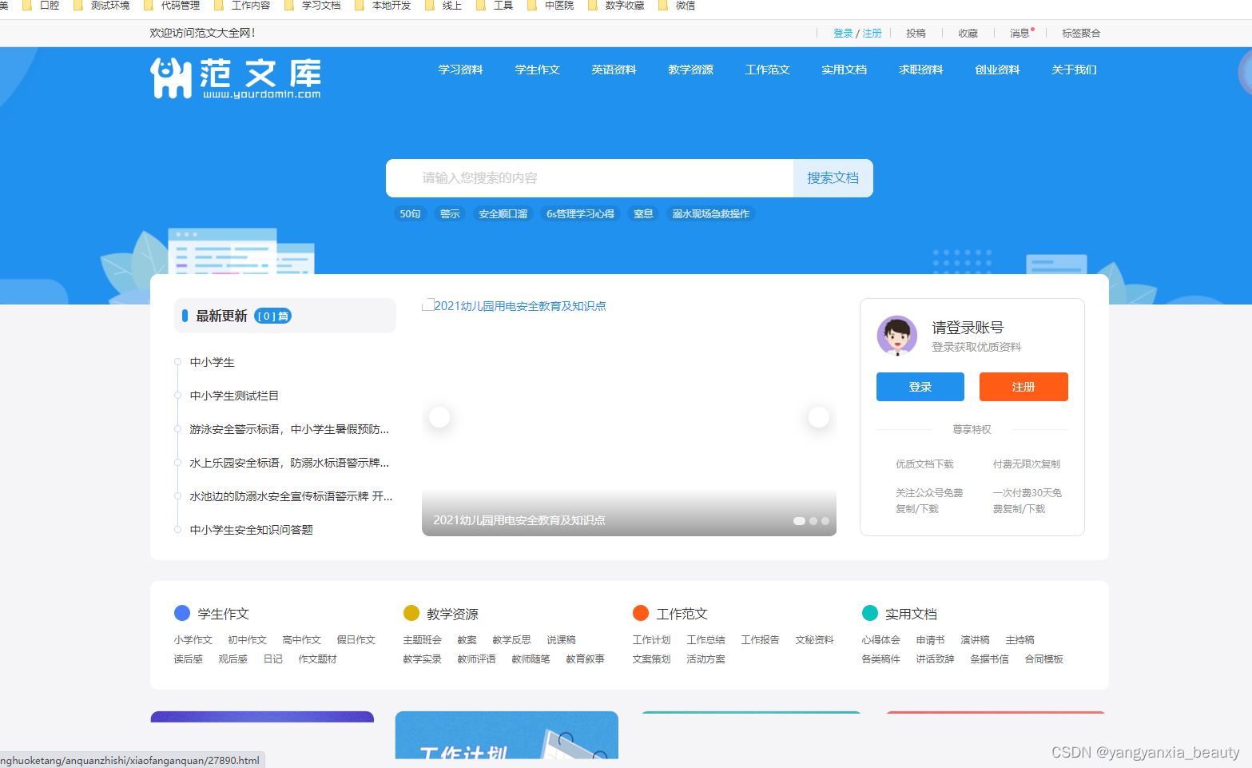Click the 范文库 site logo
Screen dimensions: 1252x768
(236, 78)
